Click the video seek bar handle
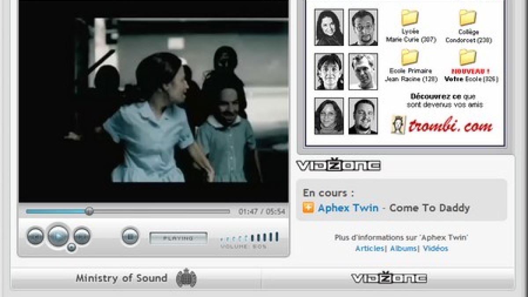This screenshot has height=297, width=528. coord(89,211)
